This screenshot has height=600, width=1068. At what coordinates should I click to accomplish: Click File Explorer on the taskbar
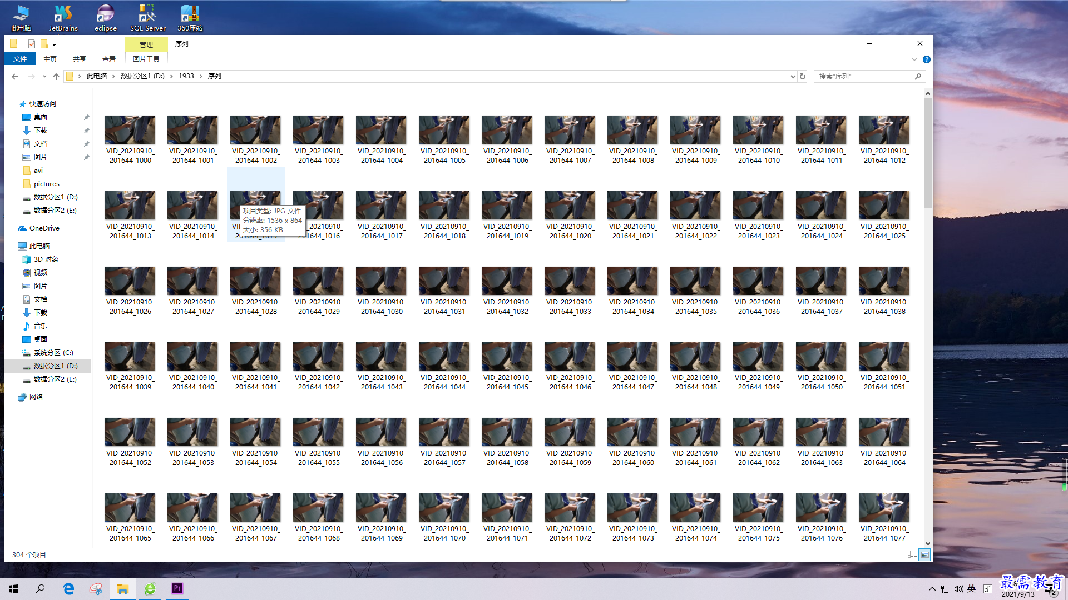coord(123,589)
